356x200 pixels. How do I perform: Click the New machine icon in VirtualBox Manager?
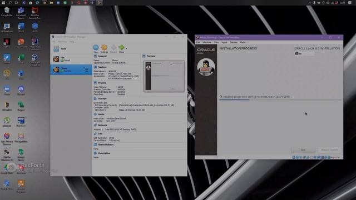pyautogui.click(x=96, y=47)
